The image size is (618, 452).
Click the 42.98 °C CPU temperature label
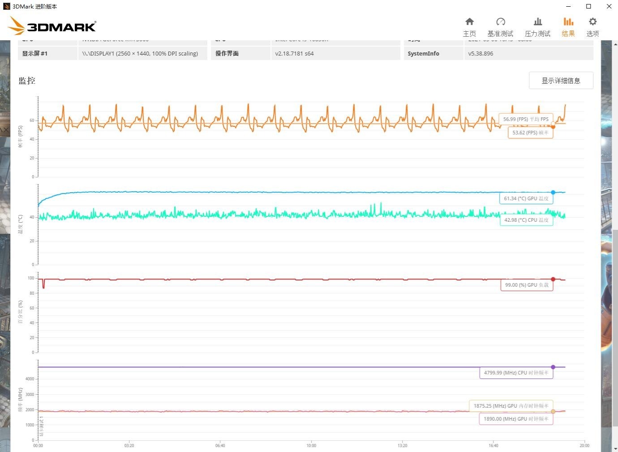click(x=526, y=220)
